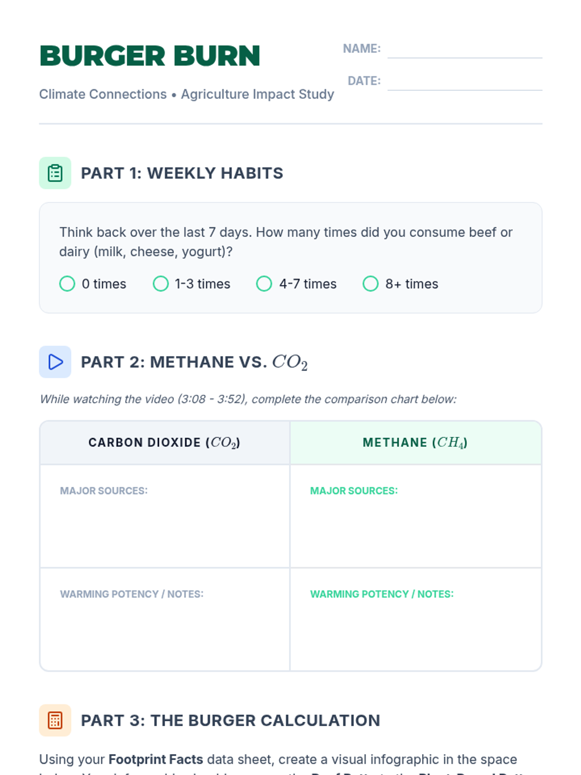581x775 pixels.
Task: Select the "1-3 times" radio option
Action: click(161, 284)
